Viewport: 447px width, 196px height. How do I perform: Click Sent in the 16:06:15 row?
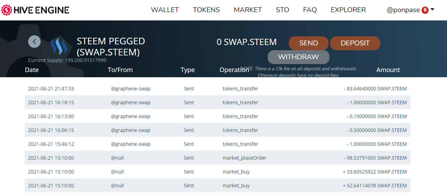point(189,130)
